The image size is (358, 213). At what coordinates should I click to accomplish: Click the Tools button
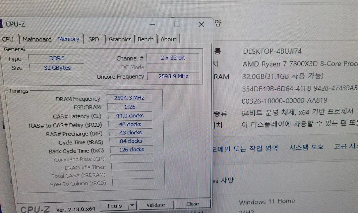pos(114,206)
